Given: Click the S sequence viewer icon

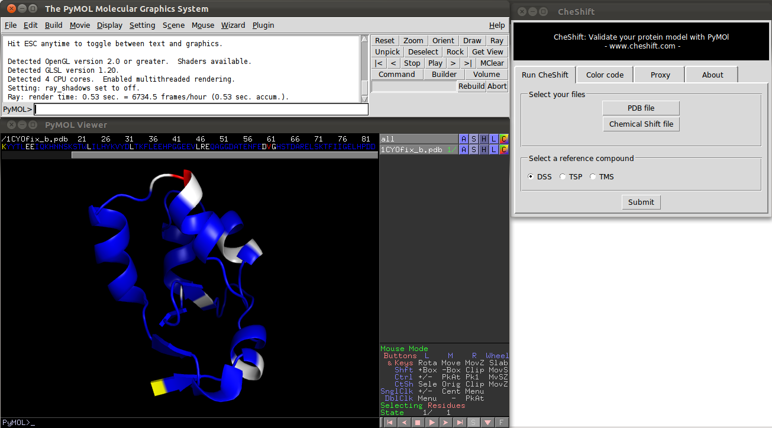Looking at the screenshot, I should 473,423.
